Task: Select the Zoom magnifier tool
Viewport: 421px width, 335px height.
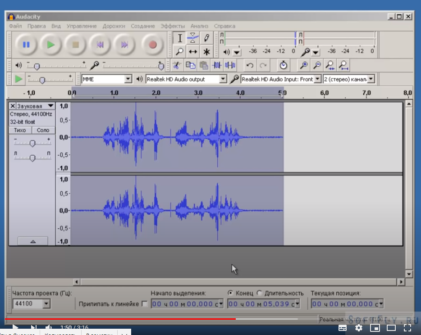Action: click(x=180, y=51)
